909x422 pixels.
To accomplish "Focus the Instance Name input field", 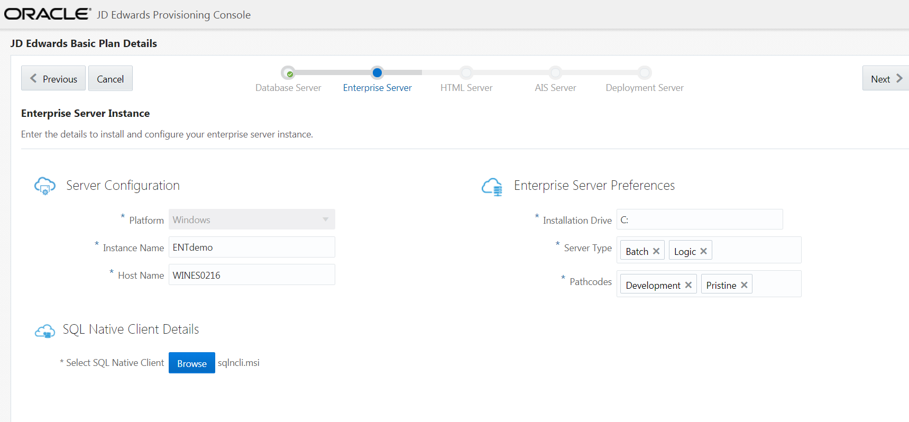I will click(252, 247).
